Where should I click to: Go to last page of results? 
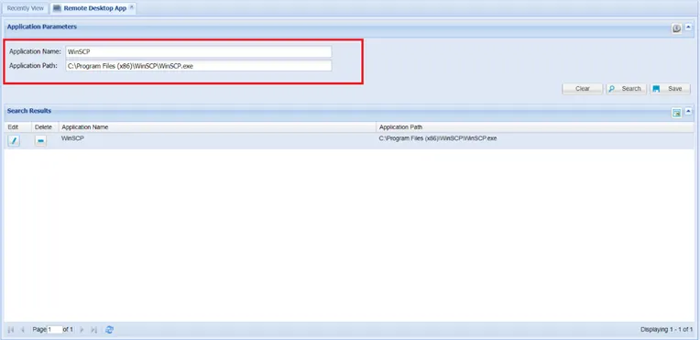[x=93, y=330]
